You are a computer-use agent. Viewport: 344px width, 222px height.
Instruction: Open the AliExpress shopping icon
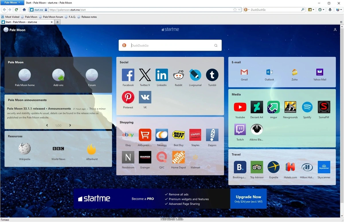click(145, 135)
